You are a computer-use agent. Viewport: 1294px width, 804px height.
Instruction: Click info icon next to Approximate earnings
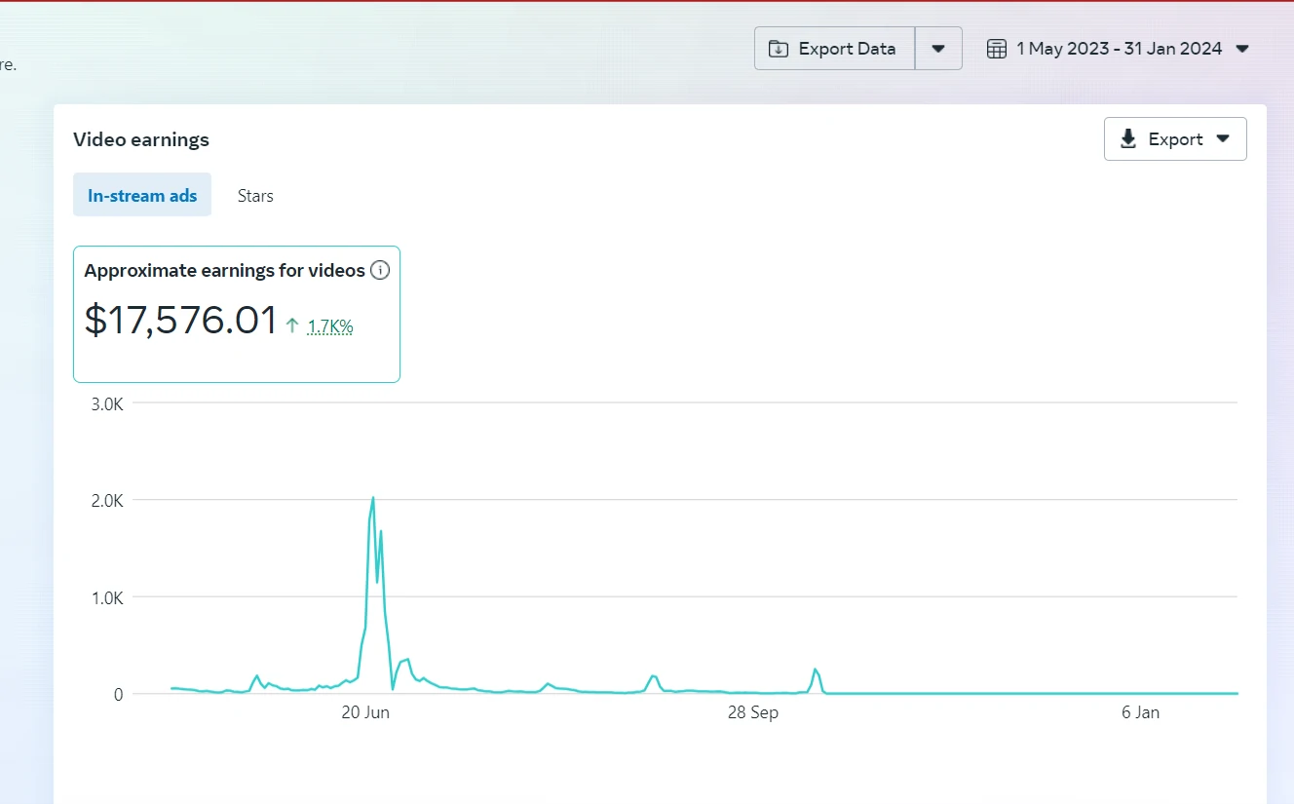[x=380, y=270]
